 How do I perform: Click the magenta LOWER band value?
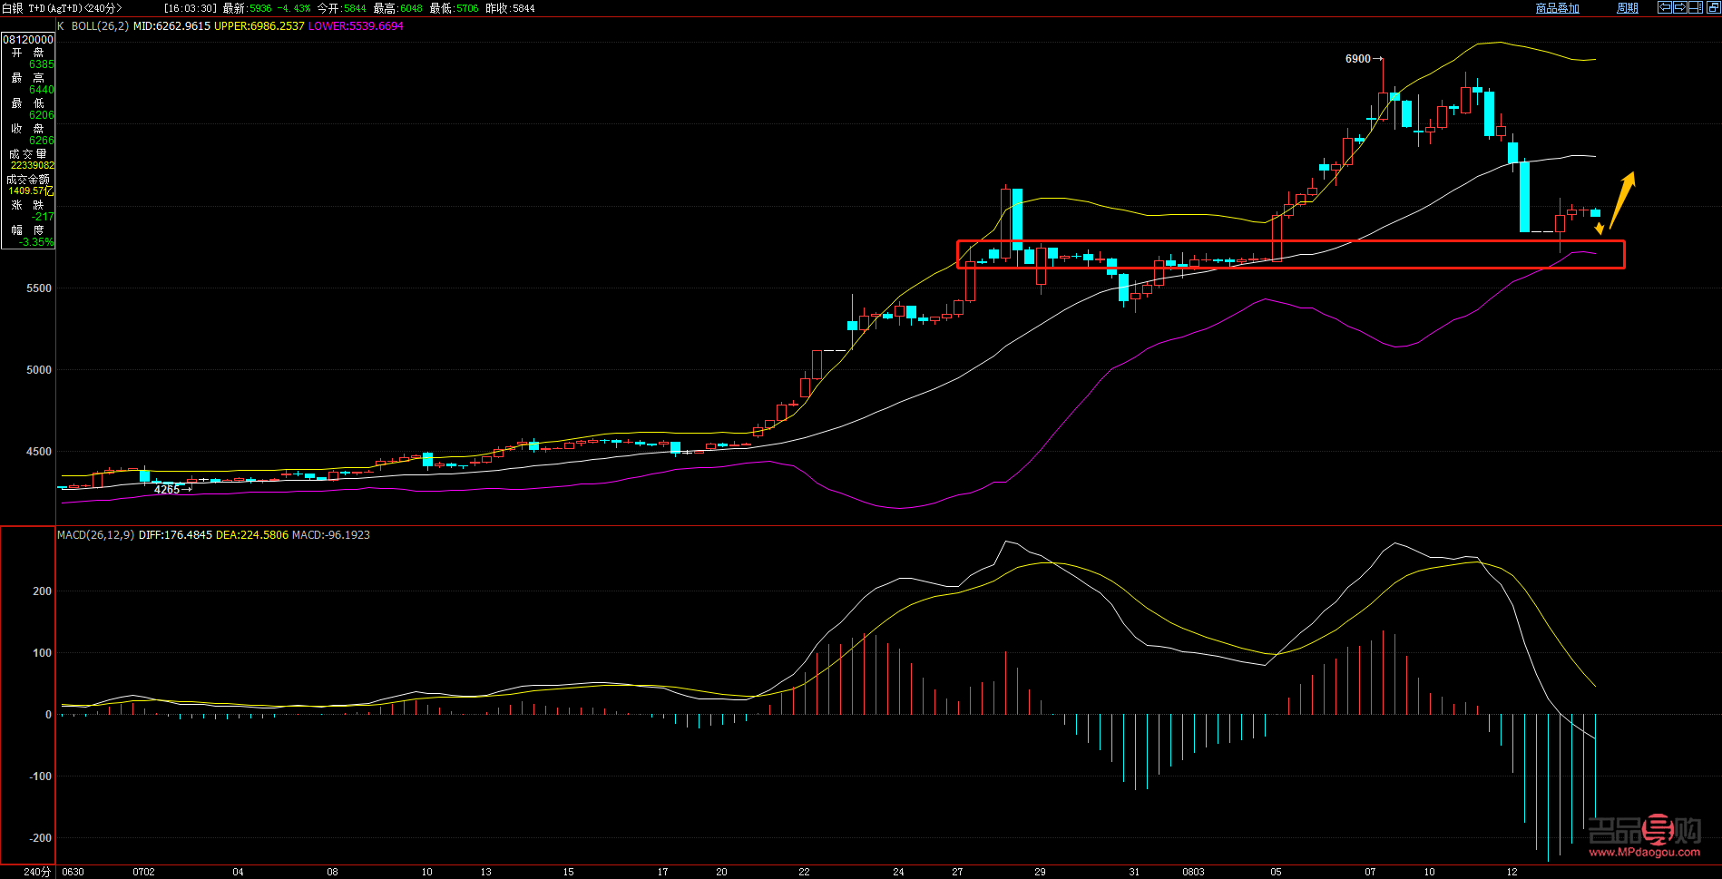click(x=356, y=26)
